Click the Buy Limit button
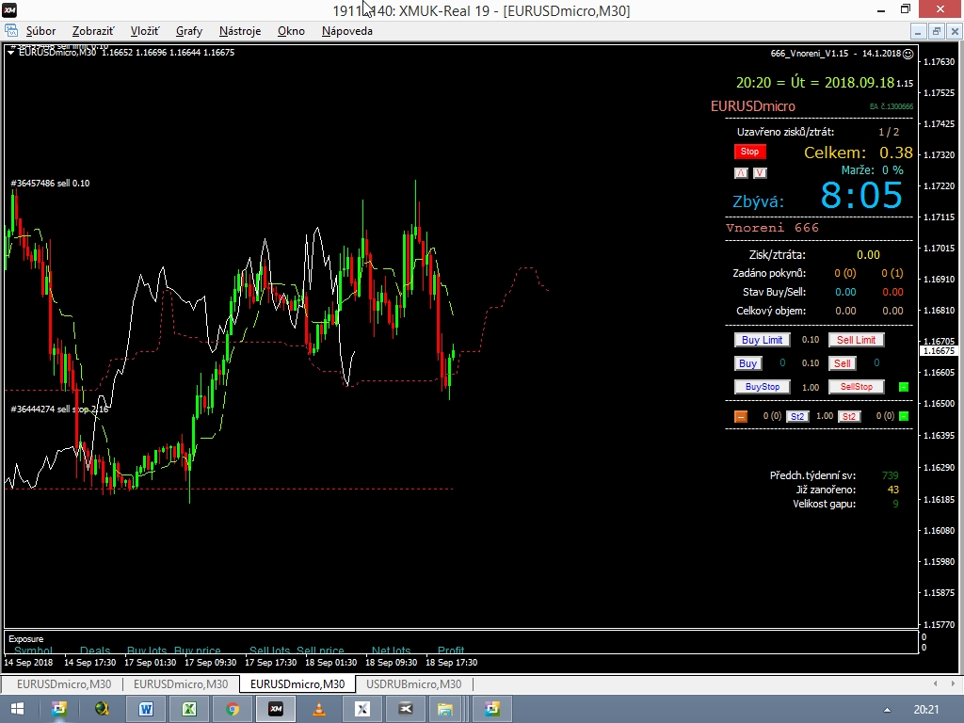 point(762,340)
